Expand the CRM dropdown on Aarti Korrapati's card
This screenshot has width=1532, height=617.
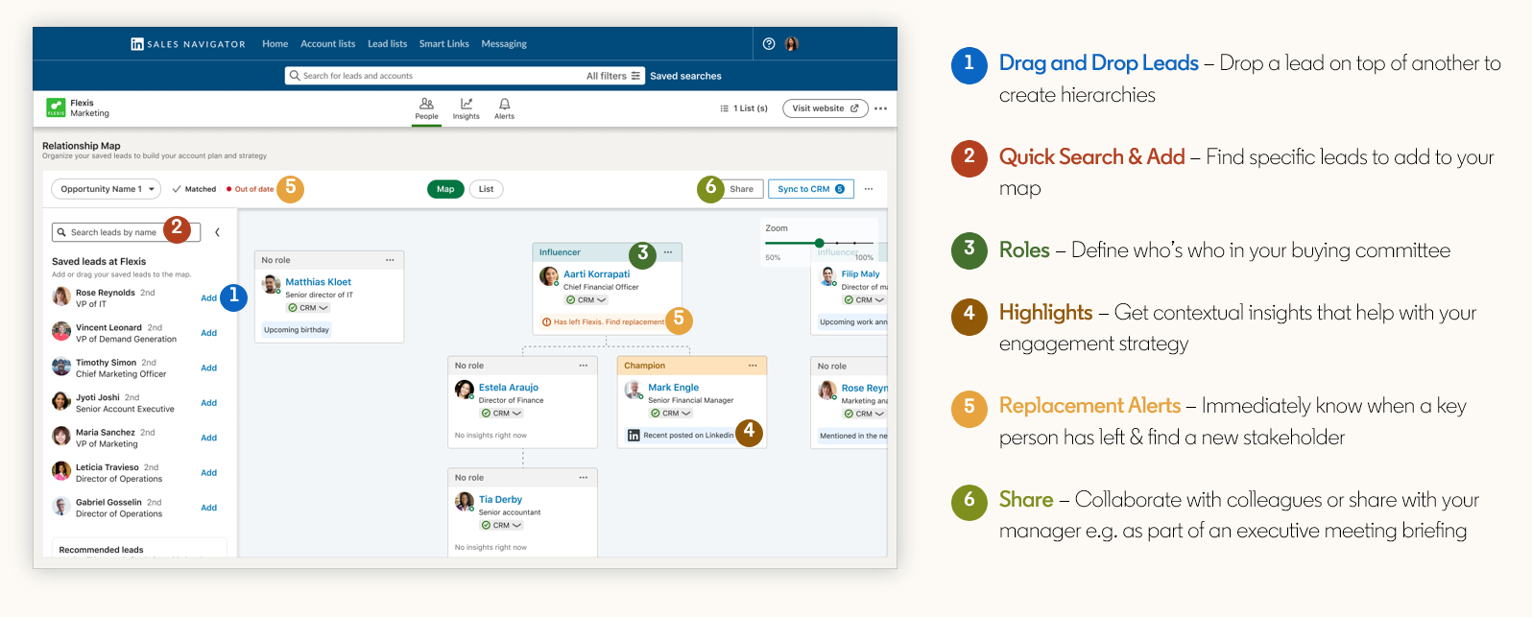[x=586, y=300]
